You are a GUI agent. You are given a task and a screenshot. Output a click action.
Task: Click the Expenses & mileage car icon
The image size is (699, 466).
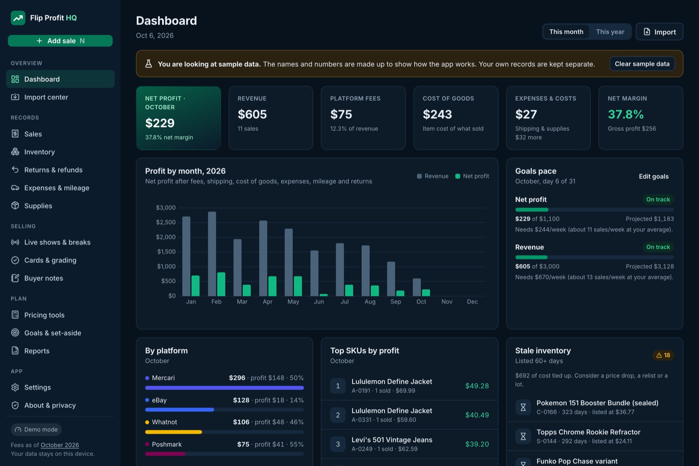(15, 188)
